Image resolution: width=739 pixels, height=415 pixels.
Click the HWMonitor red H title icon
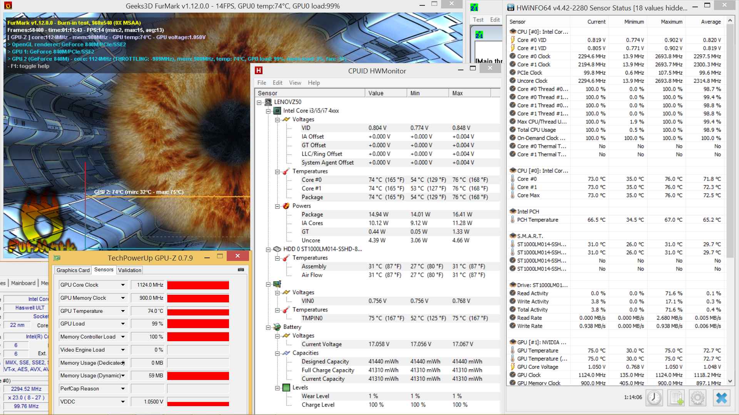coord(259,70)
